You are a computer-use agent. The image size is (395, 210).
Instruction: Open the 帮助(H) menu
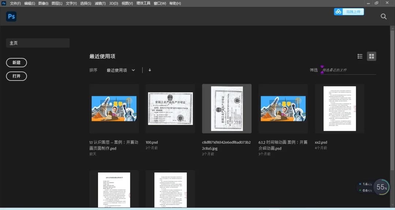175,3
